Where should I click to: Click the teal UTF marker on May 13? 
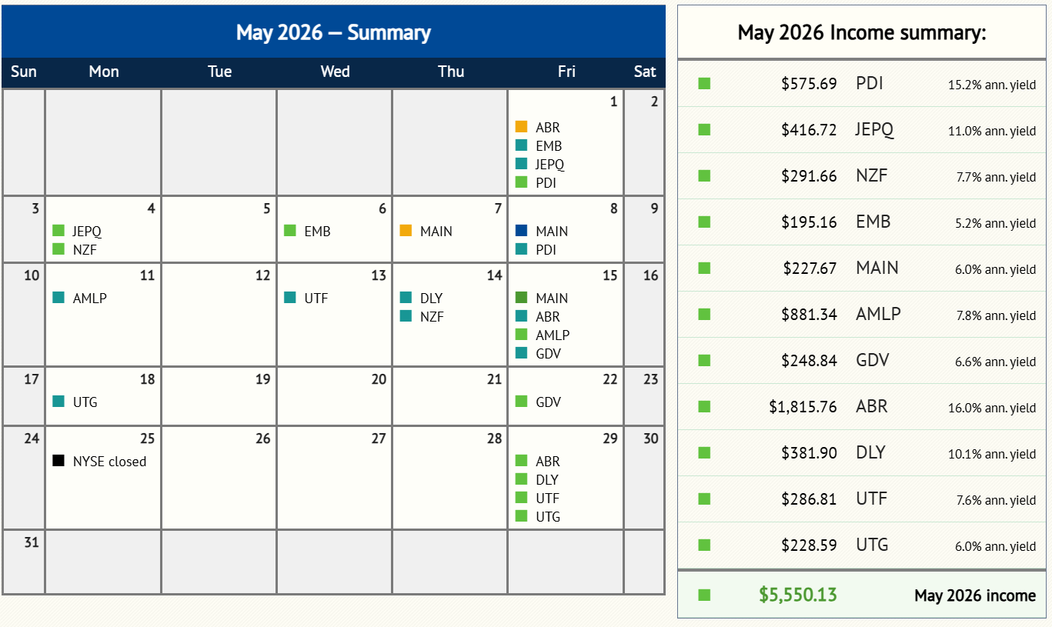point(290,298)
